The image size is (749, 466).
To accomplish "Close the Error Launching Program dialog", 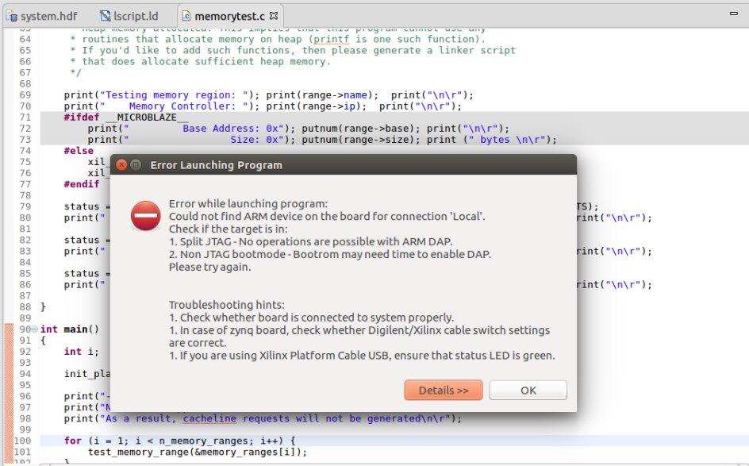I will pyautogui.click(x=121, y=165).
